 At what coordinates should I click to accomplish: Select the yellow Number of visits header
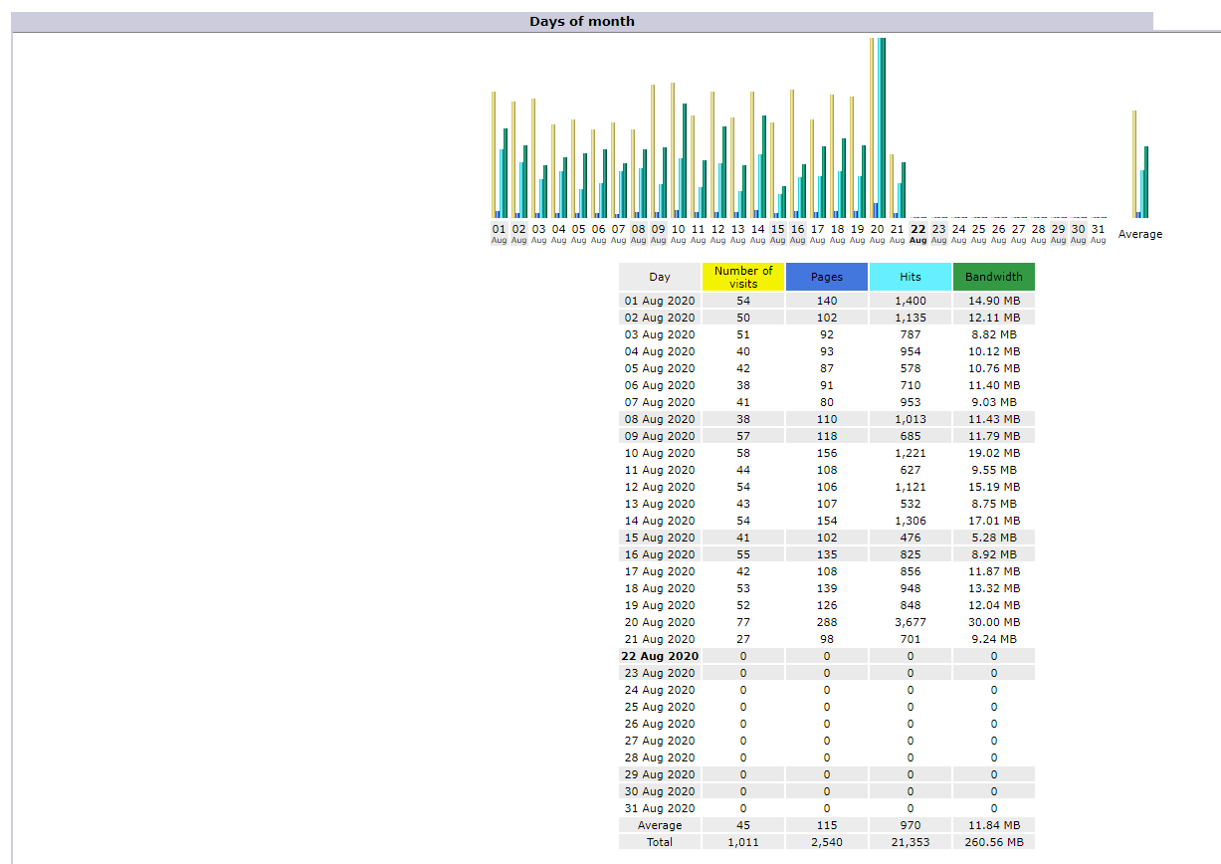[743, 277]
